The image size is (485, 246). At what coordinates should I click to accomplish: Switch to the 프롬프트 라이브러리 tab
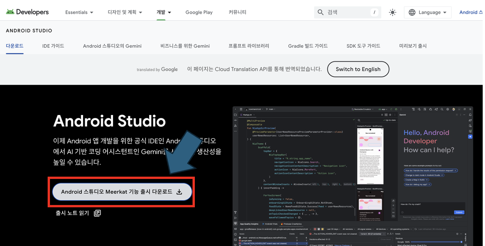[249, 46]
